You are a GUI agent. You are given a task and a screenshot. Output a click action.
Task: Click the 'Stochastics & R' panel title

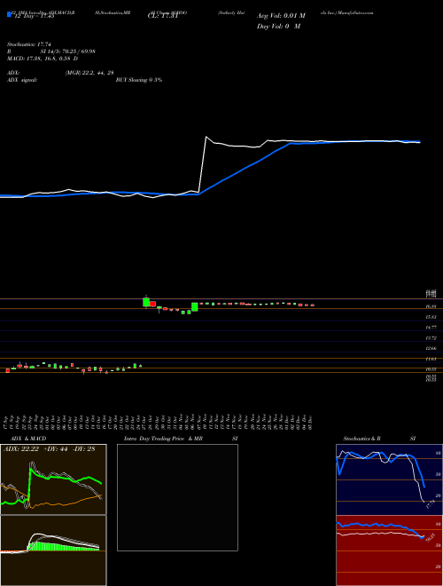(361, 439)
